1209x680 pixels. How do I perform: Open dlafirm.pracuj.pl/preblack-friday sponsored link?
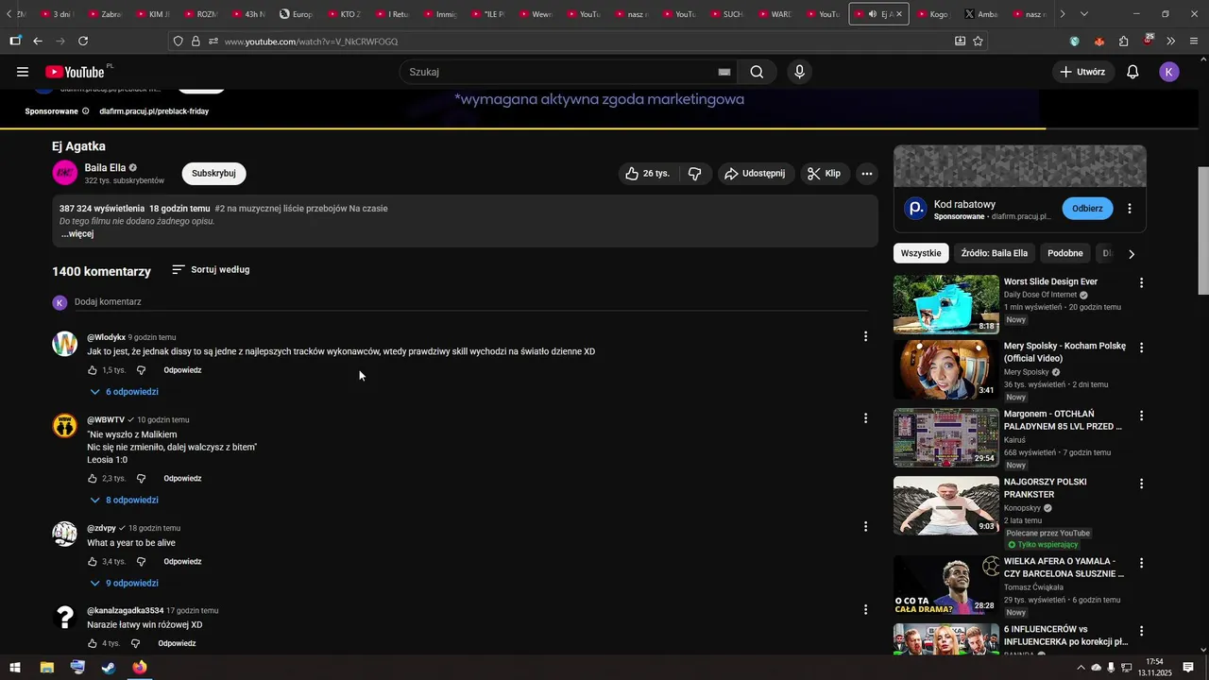pos(154,111)
